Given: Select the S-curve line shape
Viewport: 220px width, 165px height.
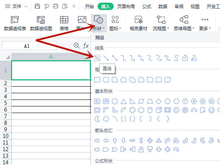Looking at the screenshot, I should [176, 58].
